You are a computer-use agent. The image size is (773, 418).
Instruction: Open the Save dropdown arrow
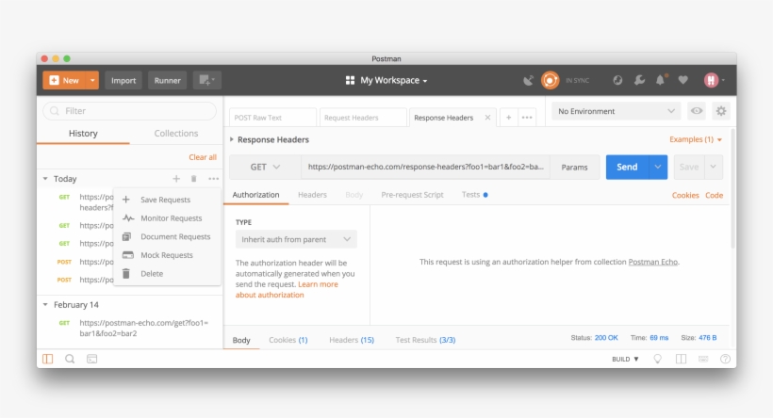714,167
